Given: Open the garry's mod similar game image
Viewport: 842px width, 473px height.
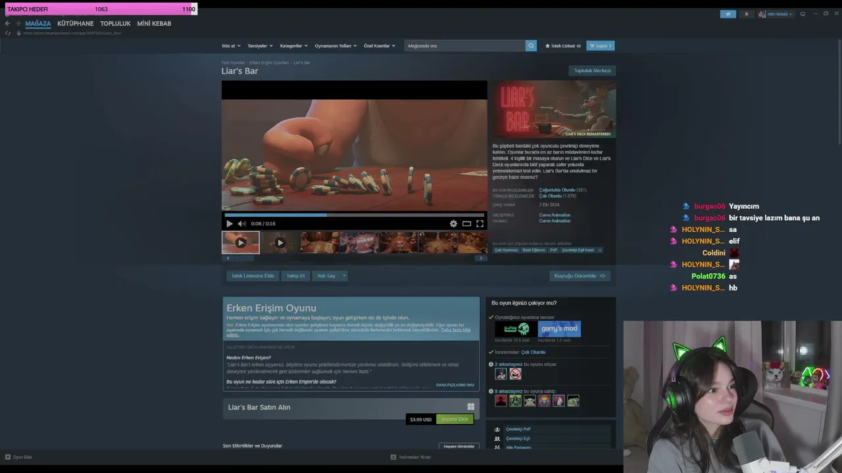Looking at the screenshot, I should tap(559, 329).
